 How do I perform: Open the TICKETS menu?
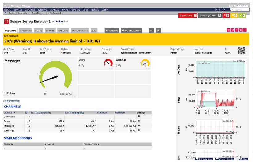tap(95, 10)
